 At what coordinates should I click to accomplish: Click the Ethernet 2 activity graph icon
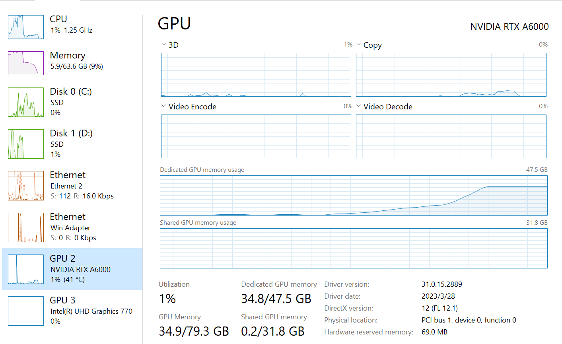(x=26, y=186)
